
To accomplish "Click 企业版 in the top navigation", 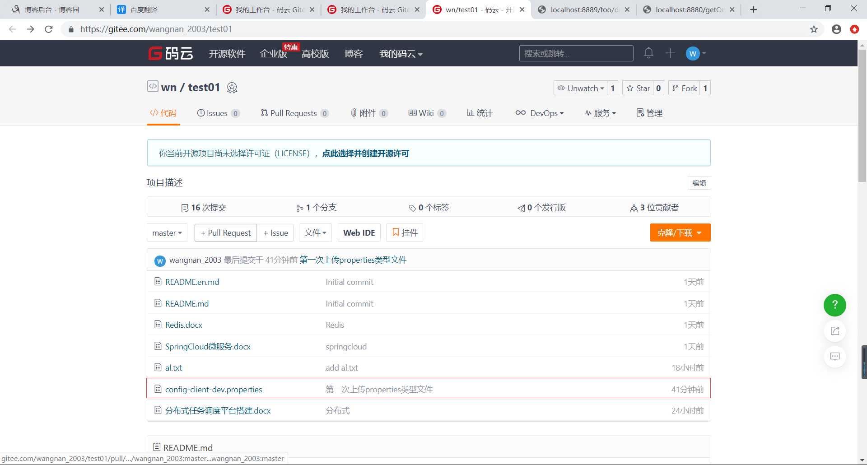I will click(x=274, y=54).
